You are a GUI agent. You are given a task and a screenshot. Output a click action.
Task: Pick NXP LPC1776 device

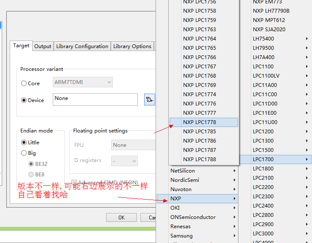pyautogui.click(x=204, y=104)
